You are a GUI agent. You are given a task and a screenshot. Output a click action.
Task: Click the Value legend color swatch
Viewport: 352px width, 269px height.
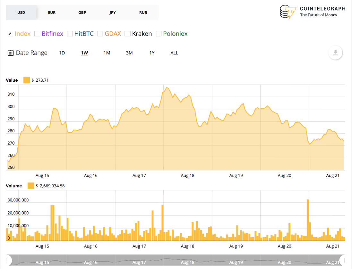(x=27, y=80)
